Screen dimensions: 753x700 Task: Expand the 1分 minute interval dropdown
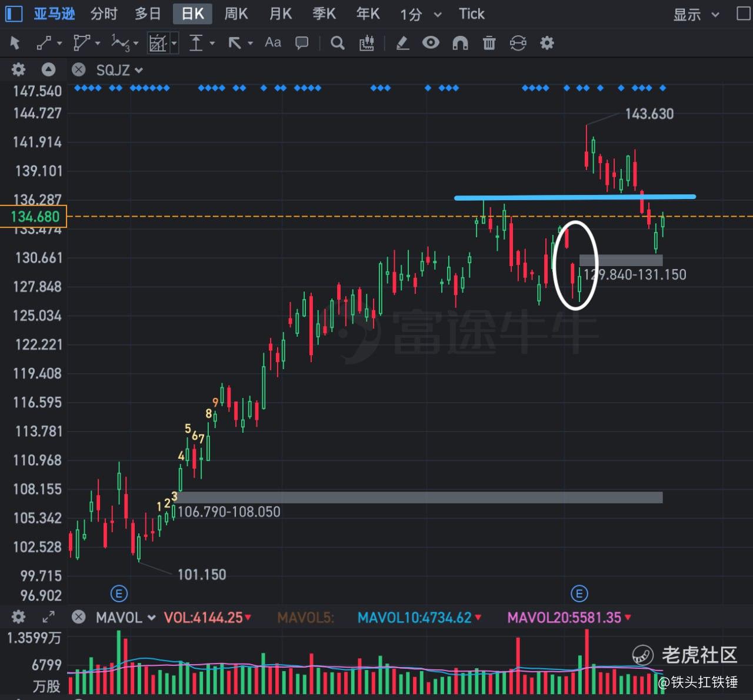437,15
